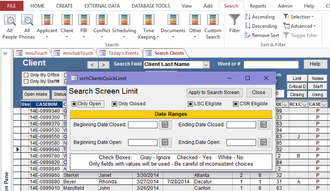Viewport: 330px width, 191px height.
Task: Toggle the CSR Eligible checkbox
Action: [x=236, y=104]
